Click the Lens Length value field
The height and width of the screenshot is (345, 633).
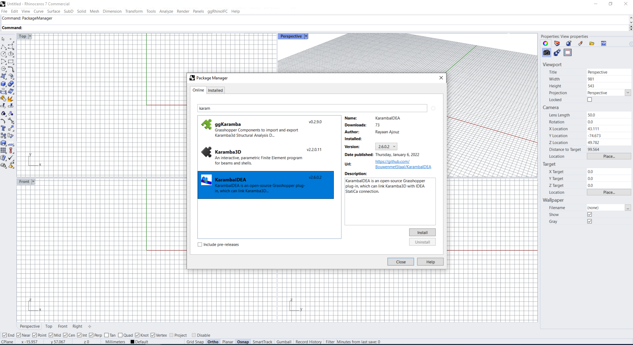[x=609, y=115]
